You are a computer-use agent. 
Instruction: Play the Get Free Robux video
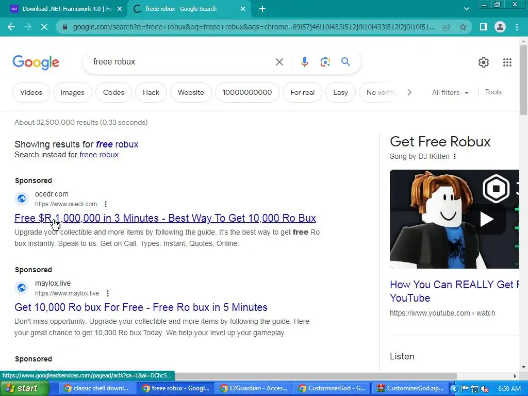tap(486, 219)
